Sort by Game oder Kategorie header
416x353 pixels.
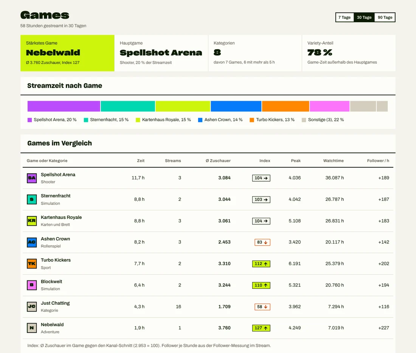(47, 161)
